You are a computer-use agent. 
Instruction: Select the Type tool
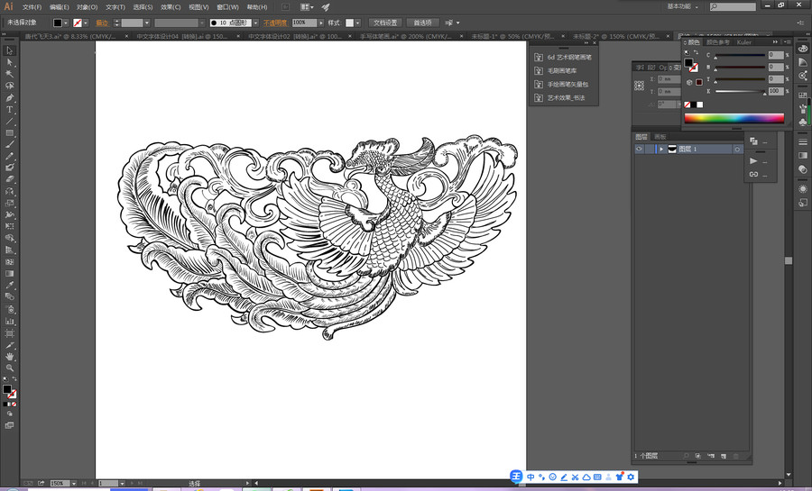pyautogui.click(x=9, y=110)
